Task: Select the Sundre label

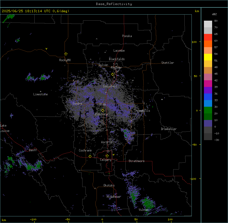Action: tap(77, 104)
